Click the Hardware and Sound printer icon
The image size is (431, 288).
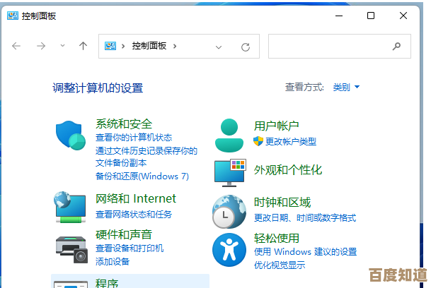70,246
